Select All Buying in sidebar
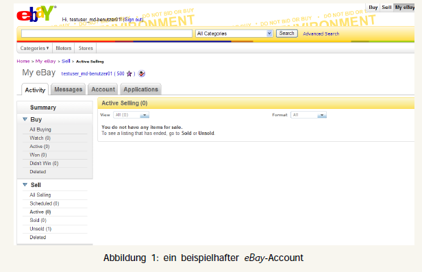Image resolution: width=422 pixels, height=272 pixels. pyautogui.click(x=40, y=129)
